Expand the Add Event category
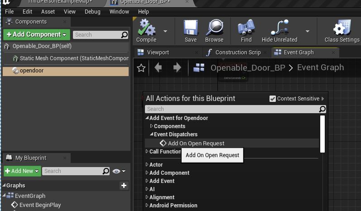Screen dimensions: 361x211 coord(147,181)
